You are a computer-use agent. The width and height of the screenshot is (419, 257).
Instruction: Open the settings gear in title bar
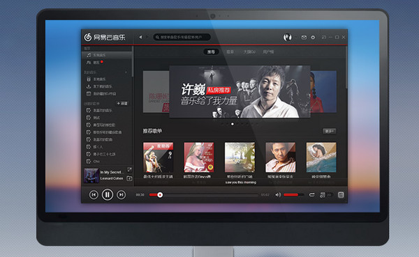pos(313,38)
